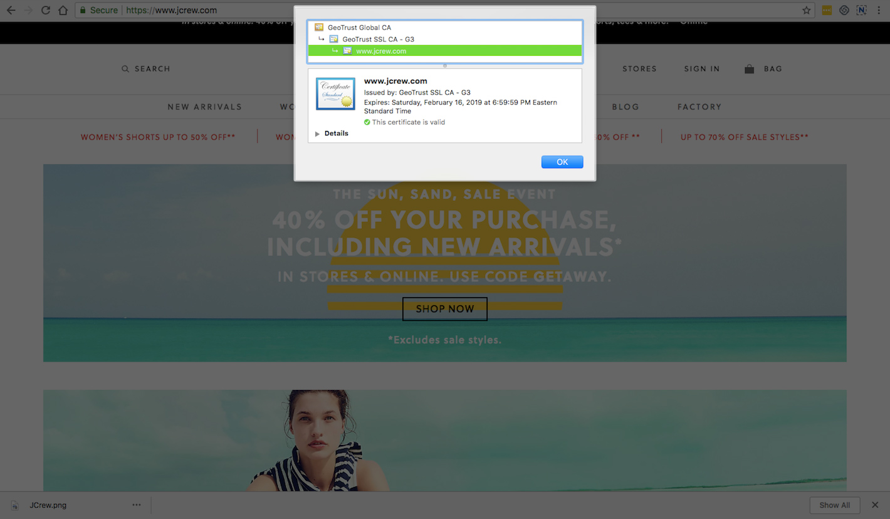Click Show All downloads button
Image resolution: width=890 pixels, height=519 pixels.
click(x=834, y=505)
